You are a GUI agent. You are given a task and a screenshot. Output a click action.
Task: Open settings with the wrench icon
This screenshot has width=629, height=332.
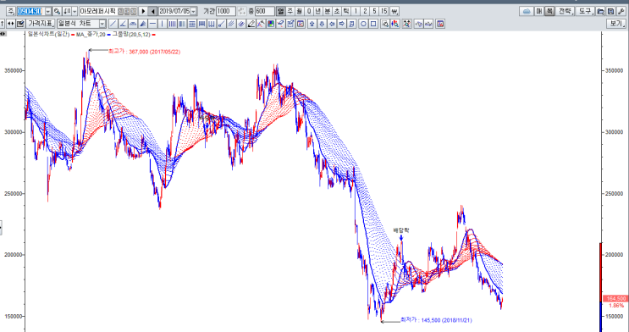click(x=621, y=11)
